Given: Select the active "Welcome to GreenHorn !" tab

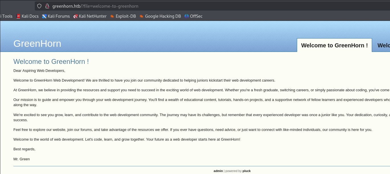Looking at the screenshot, I should click(x=334, y=45).
